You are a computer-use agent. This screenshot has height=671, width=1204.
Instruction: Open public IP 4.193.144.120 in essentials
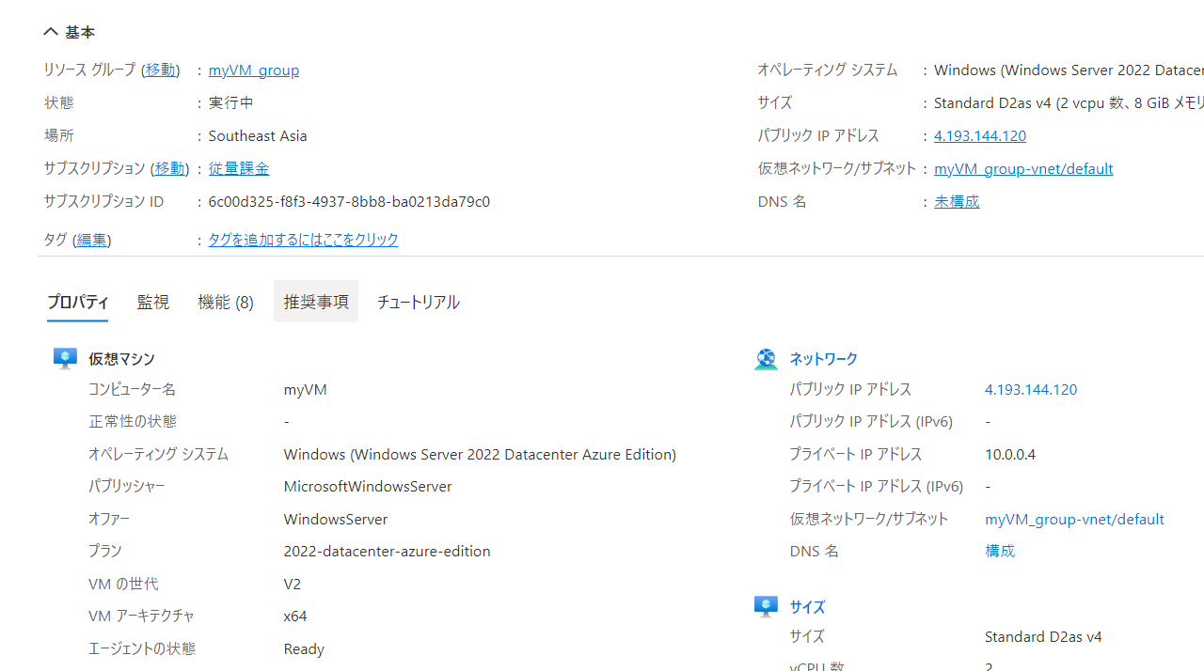click(x=980, y=135)
